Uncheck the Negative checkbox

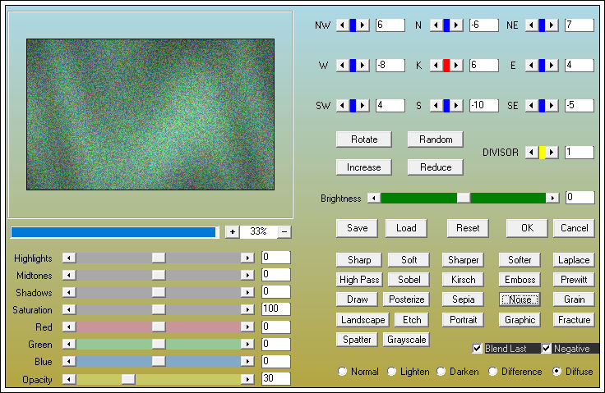pyautogui.click(x=547, y=349)
